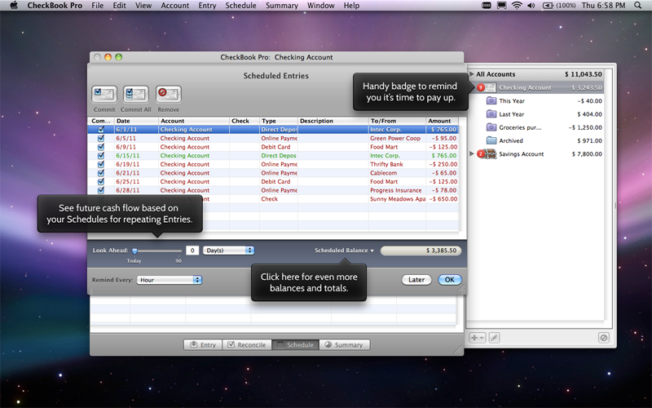This screenshot has height=408, width=652.
Task: Open the Groceries pur... folder icon
Action: click(491, 127)
